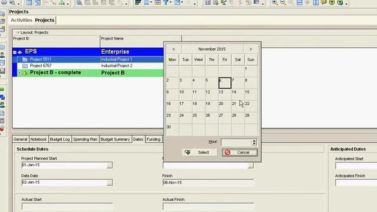This screenshot has width=377, height=212.
Task: Click the spreadsheet table toolbar icon
Action: tap(207, 2)
